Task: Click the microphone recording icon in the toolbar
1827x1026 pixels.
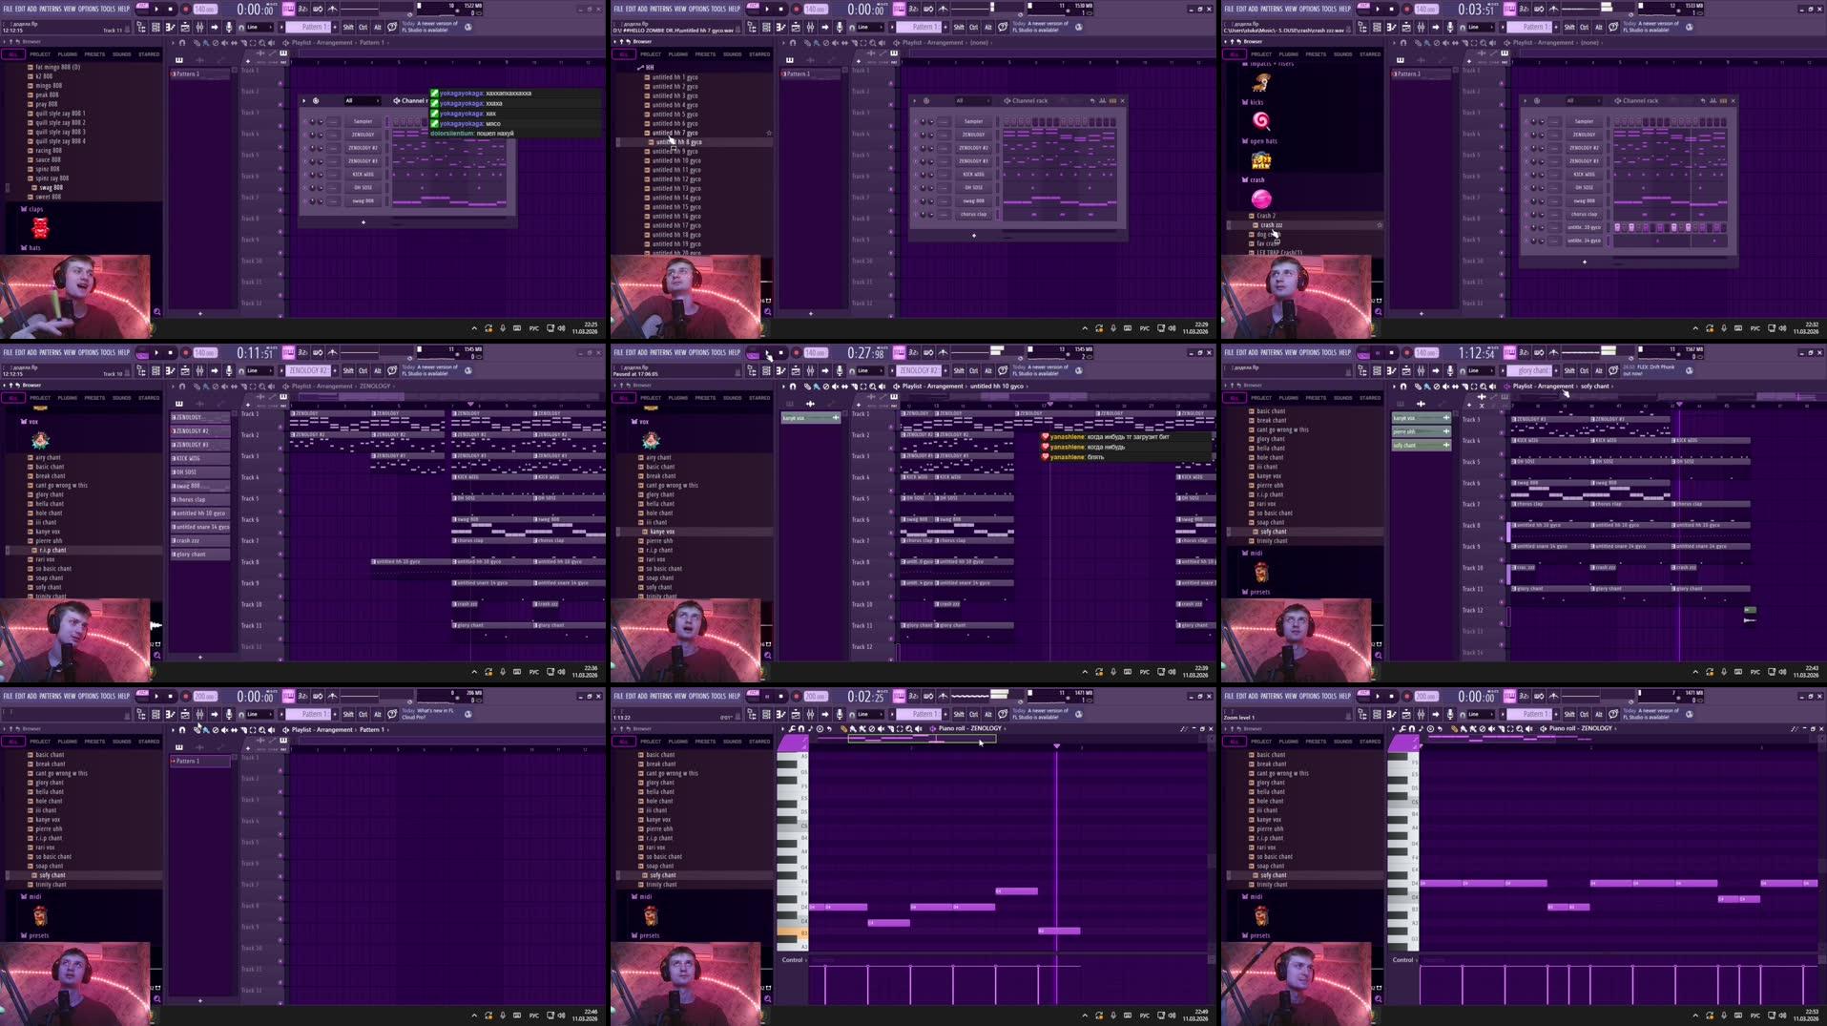Action: [x=229, y=28]
